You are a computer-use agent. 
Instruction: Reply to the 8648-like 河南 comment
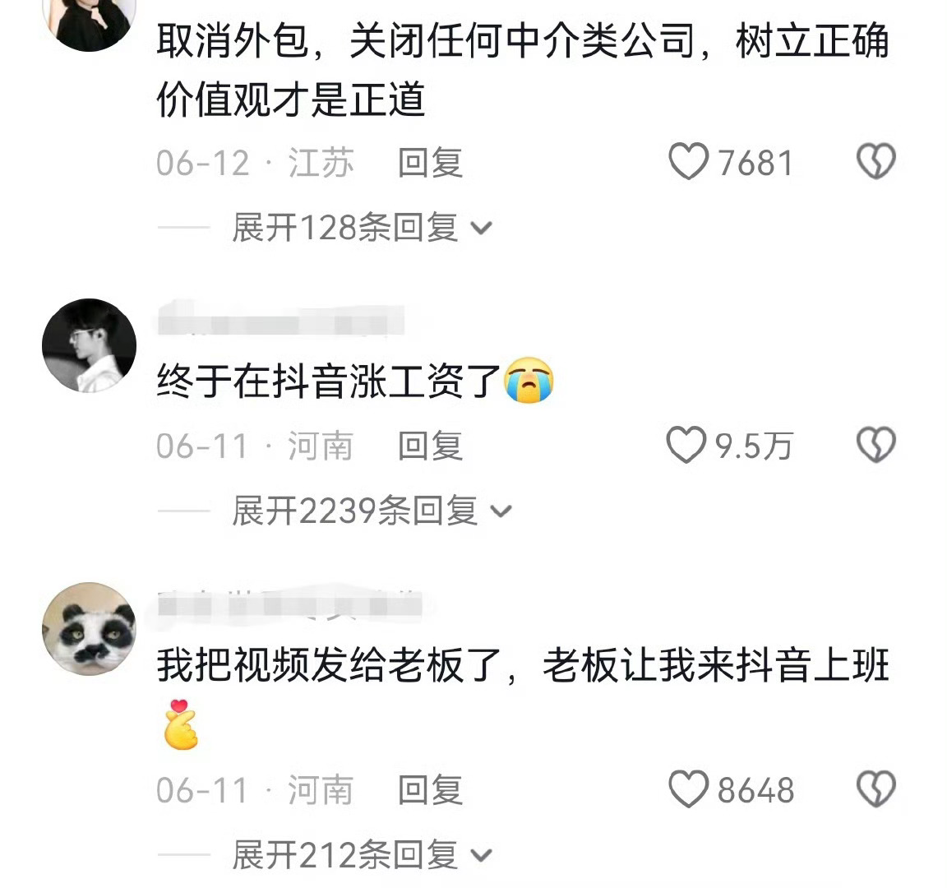430,789
